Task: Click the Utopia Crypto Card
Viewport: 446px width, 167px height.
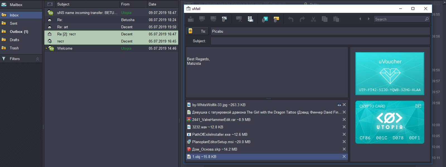Action: click(x=389, y=122)
